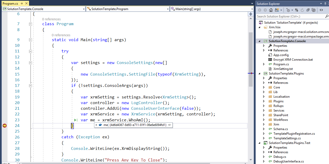Click Switch Views folder icon in Solution Explorer
Image resolution: width=329 pixels, height=164 pixels.
(277, 10)
